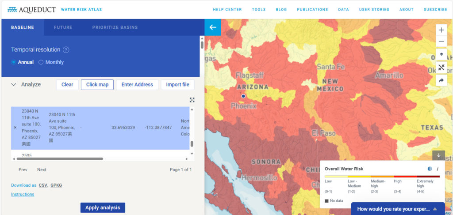Zoom out on the map

[441, 42]
